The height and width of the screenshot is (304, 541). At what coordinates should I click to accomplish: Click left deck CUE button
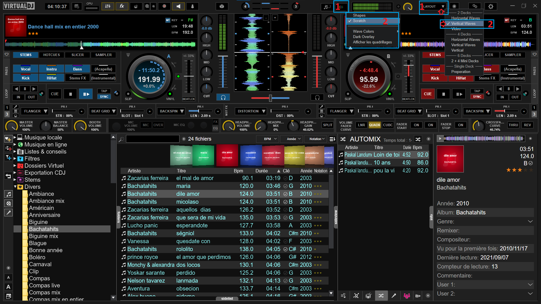tap(55, 94)
